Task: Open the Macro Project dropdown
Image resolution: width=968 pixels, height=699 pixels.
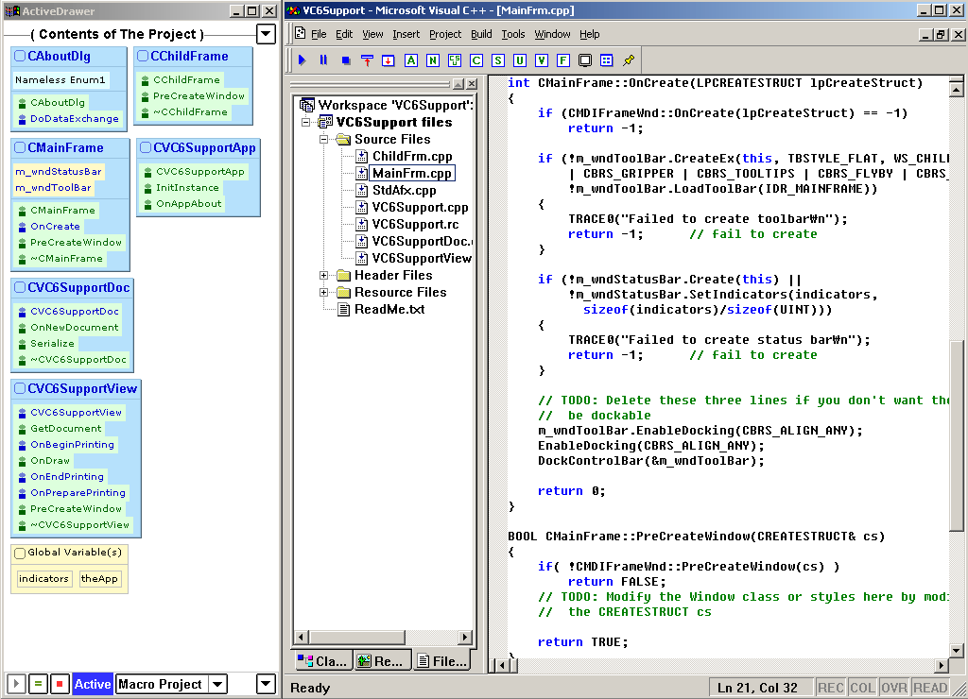Action: [x=217, y=684]
